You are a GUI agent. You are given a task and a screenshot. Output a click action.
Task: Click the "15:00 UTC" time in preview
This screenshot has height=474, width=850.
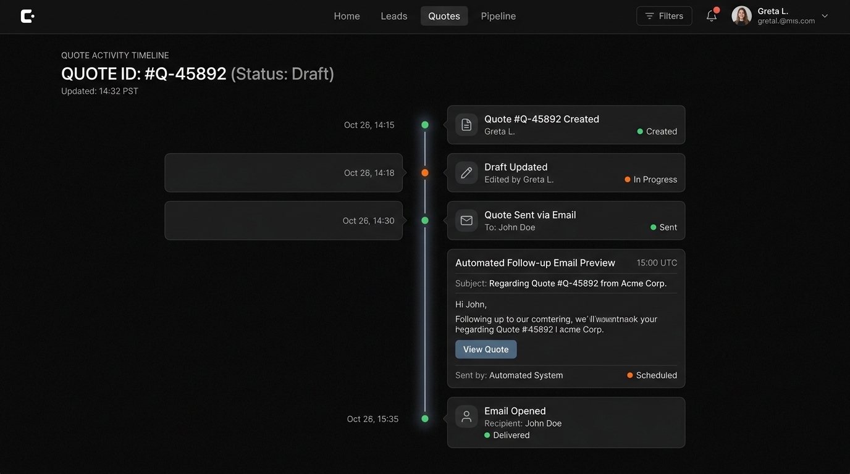(657, 263)
